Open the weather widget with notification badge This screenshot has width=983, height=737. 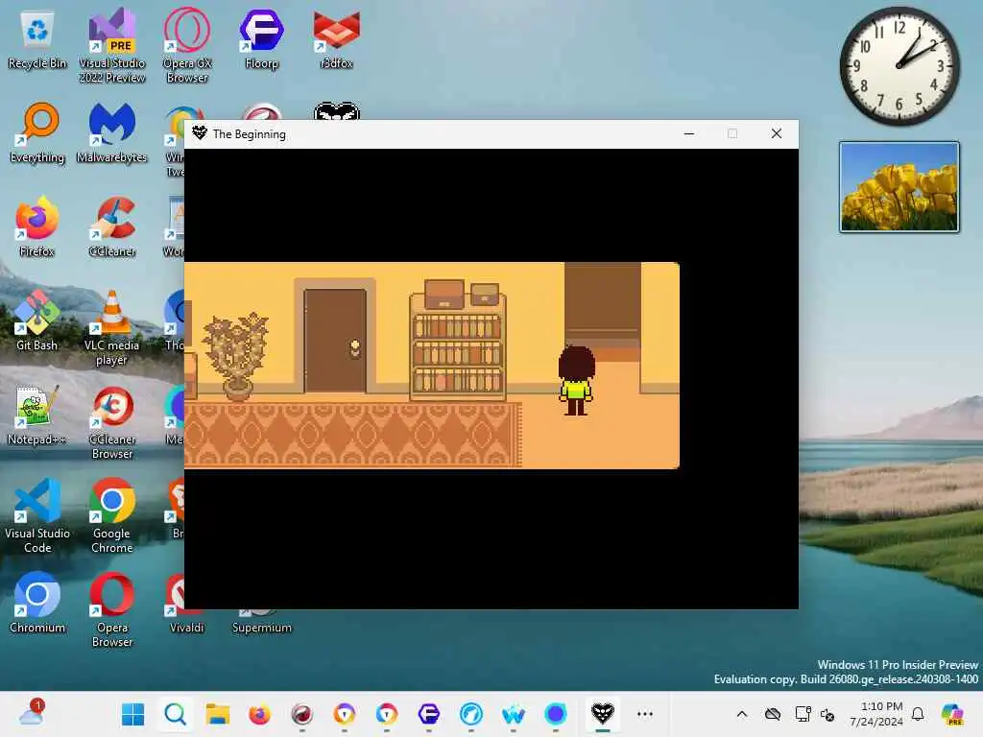[x=32, y=714]
